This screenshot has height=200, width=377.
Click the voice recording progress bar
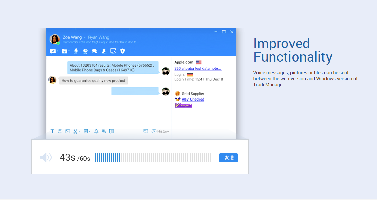click(x=153, y=158)
